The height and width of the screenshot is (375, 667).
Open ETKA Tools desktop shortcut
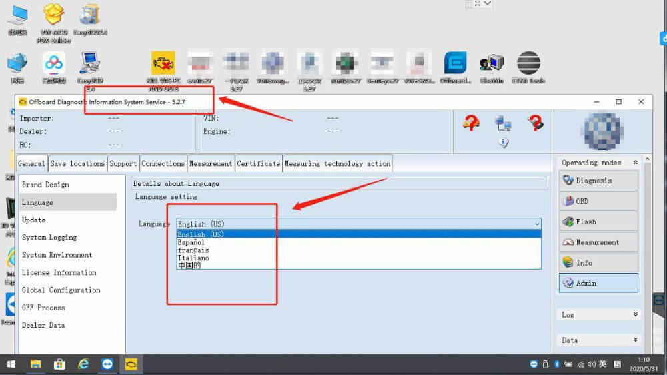(x=528, y=67)
